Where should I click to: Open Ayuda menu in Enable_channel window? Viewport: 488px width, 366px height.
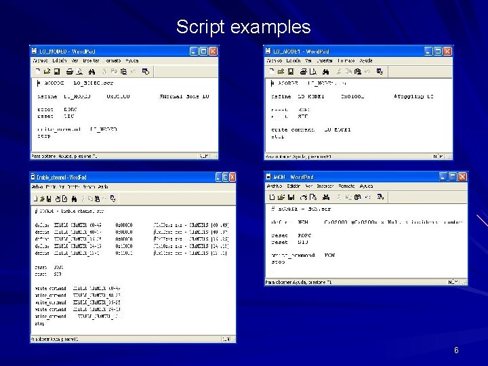103,187
